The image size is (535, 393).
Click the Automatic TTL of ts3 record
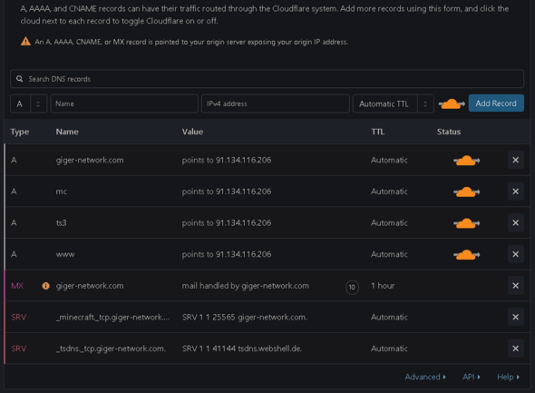(389, 223)
